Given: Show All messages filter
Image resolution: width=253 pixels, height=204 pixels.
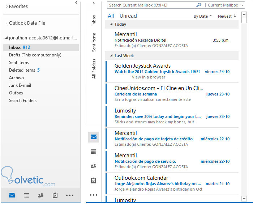Looking at the screenshot, I should [111, 16].
